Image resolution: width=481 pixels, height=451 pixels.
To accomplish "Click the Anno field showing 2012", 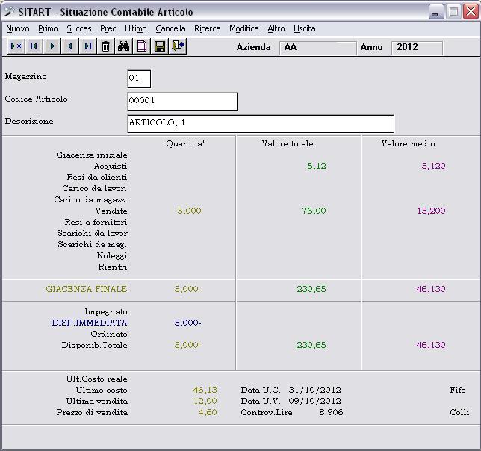I will (x=417, y=48).
